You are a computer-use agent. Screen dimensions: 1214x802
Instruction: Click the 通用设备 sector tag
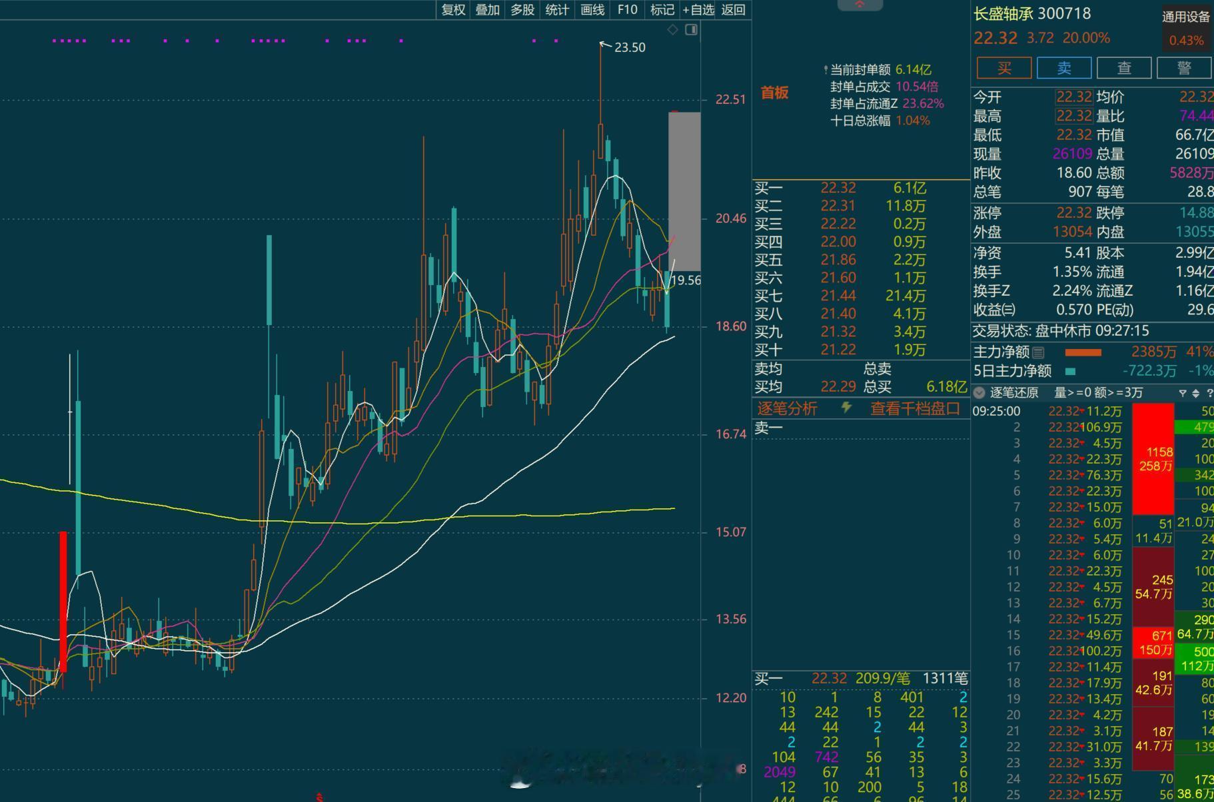click(1186, 17)
